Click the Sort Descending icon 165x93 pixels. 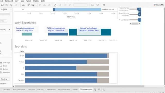(x=49, y=5)
